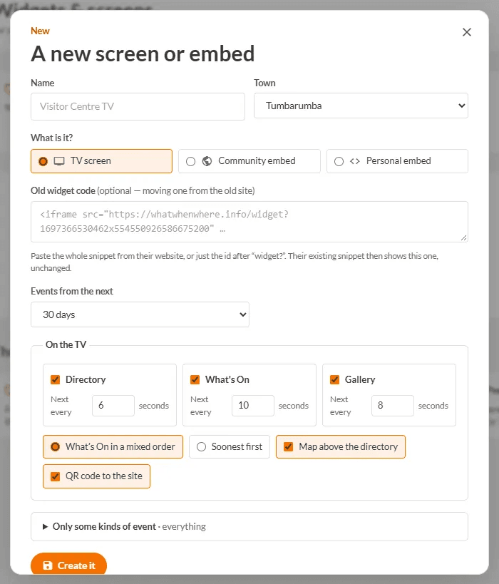Choose What's On in a mixed order
This screenshot has height=584, width=499.
pos(113,446)
